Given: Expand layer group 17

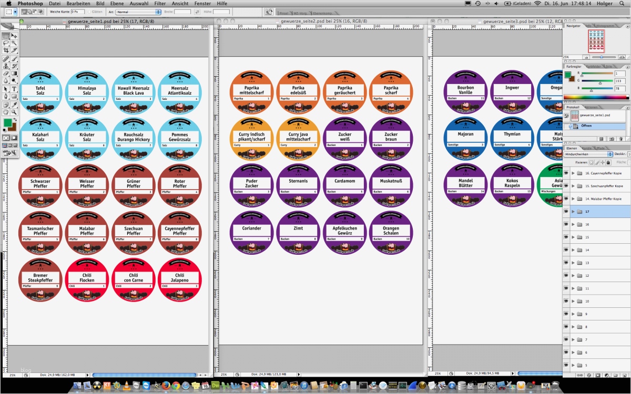Looking at the screenshot, I should [573, 212].
